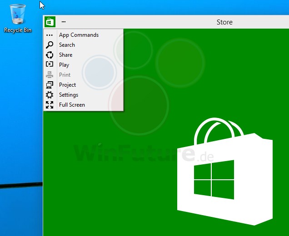The height and width of the screenshot is (236, 289).
Task: Click the three-dots icon beside App Commands
Action: pos(50,35)
